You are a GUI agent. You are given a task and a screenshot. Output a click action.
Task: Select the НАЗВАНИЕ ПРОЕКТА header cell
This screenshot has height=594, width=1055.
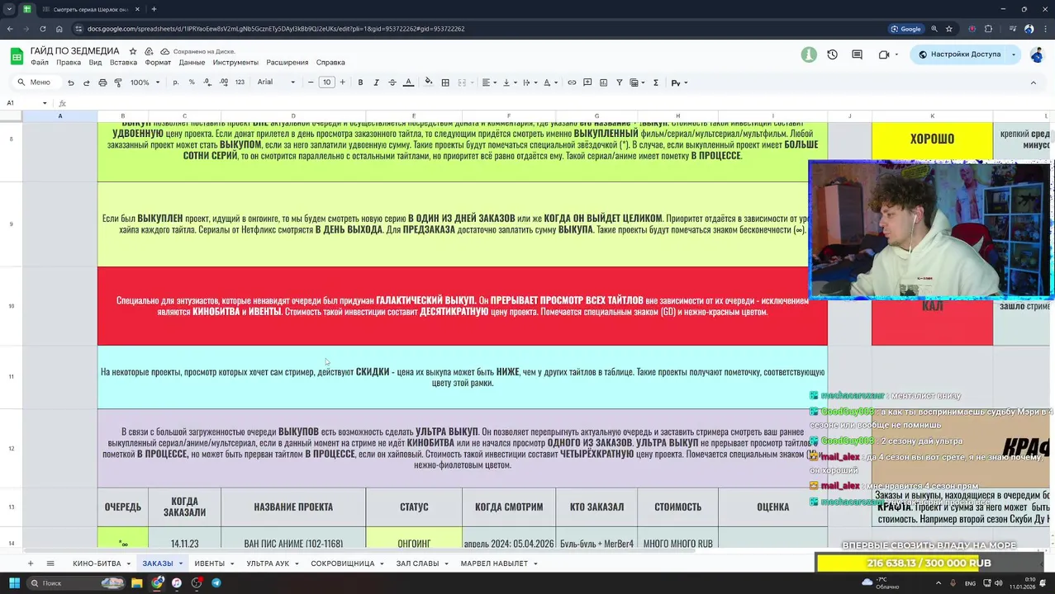point(293,507)
